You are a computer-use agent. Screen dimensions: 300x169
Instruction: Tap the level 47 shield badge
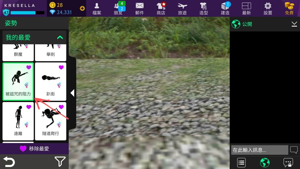6,13
